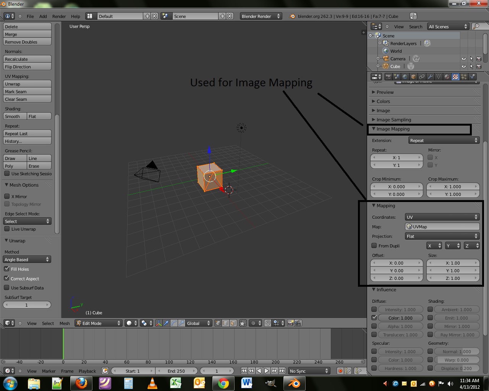This screenshot has height=391, width=489.
Task: Open the Projection Flat dropdown
Action: pos(442,236)
